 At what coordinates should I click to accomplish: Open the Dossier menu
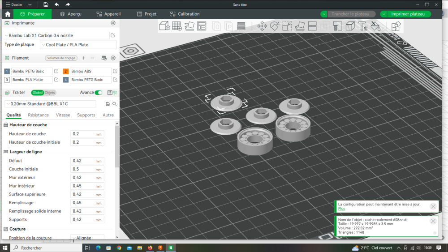(14, 4)
